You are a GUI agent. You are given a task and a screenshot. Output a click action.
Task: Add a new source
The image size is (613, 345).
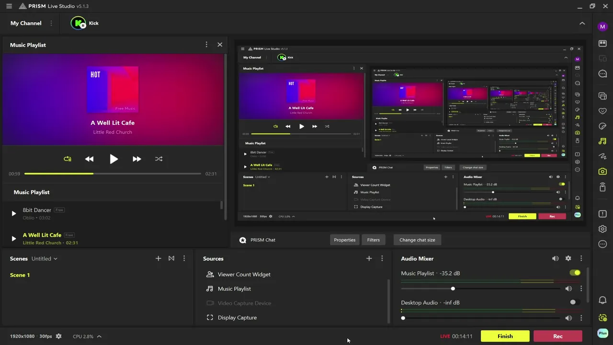(369, 258)
